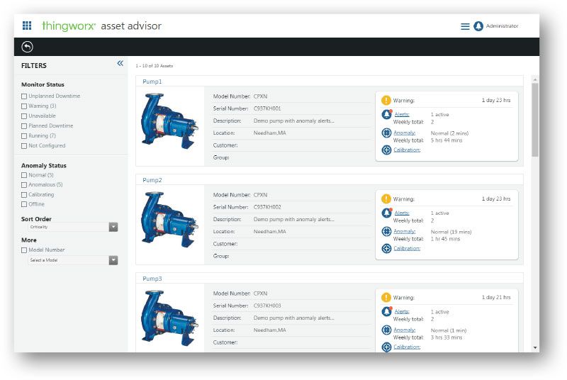Image resolution: width=567 pixels, height=380 pixels.
Task: Click asset list scrollbar thumb
Action: [x=535, y=120]
